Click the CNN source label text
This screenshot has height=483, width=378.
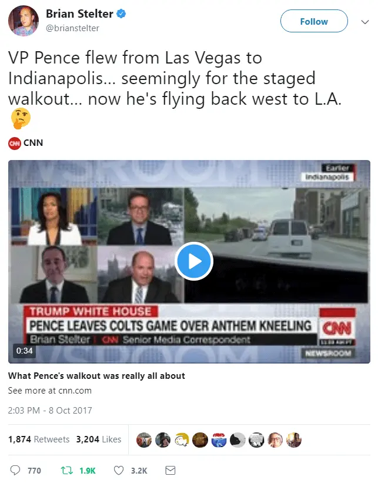(34, 143)
